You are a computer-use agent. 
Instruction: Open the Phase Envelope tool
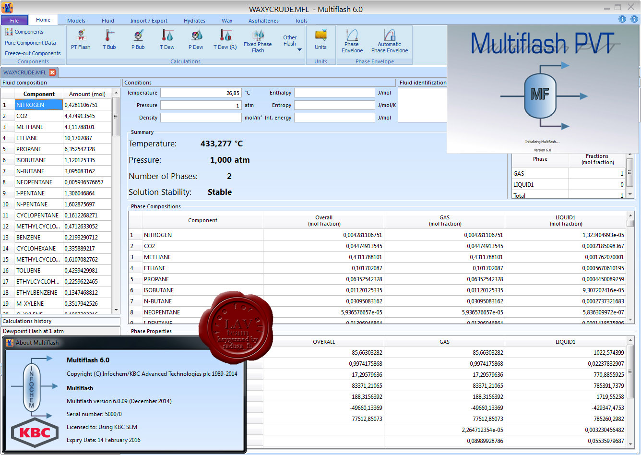352,41
